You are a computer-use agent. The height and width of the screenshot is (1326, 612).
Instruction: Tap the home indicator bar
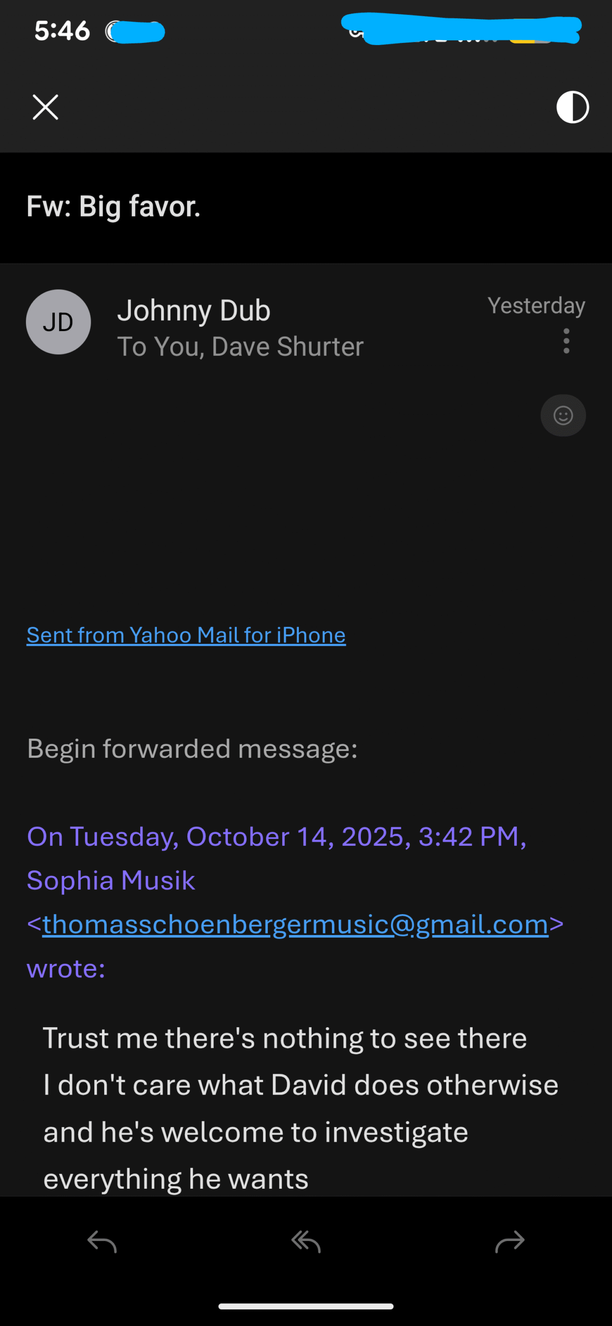[306, 1306]
